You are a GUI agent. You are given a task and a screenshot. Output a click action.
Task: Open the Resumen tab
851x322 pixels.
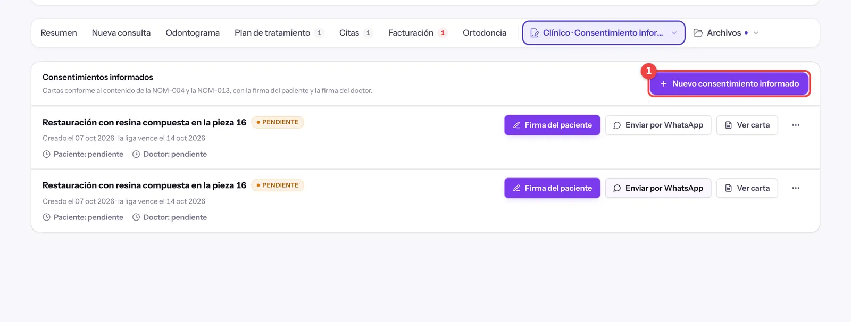(59, 33)
